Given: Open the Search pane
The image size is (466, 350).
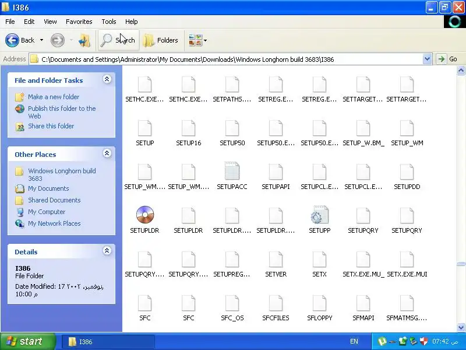Looking at the screenshot, I should tap(118, 40).
